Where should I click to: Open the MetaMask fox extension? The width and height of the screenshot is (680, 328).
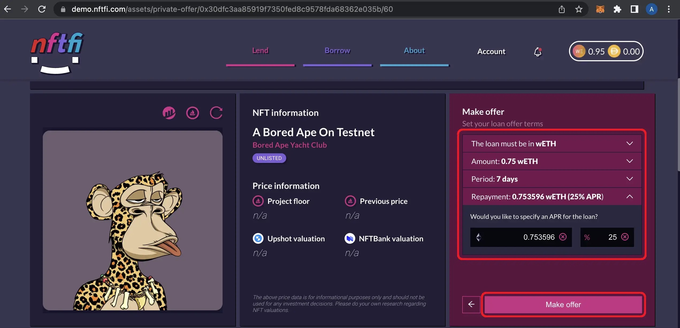[600, 9]
